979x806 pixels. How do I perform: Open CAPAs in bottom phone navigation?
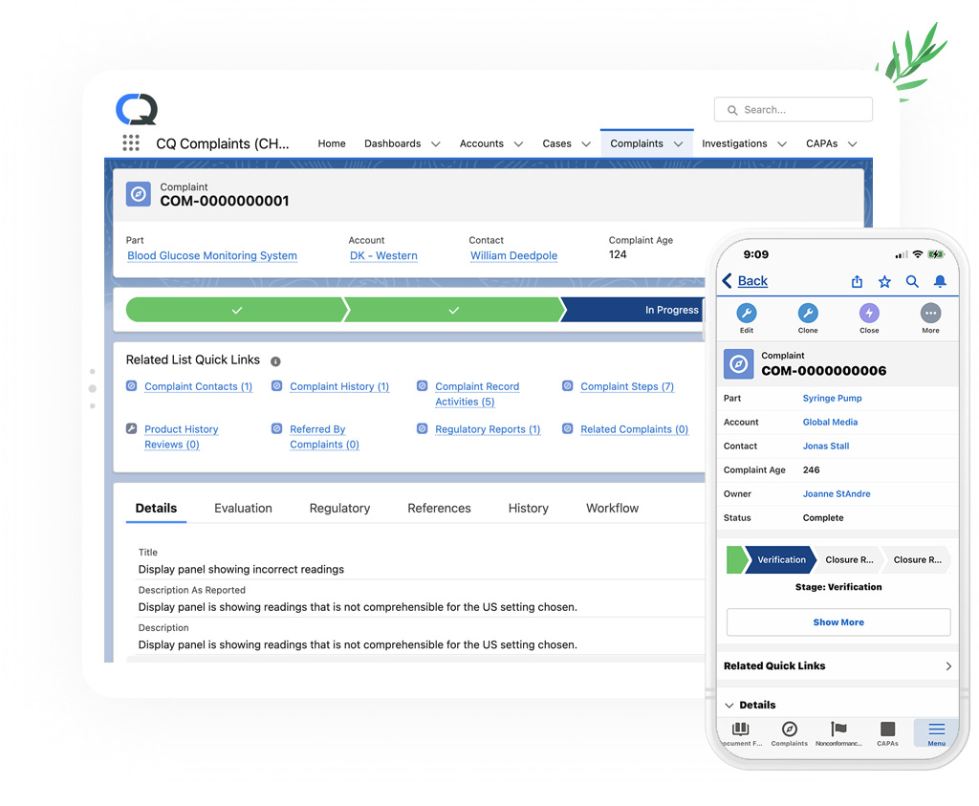click(x=887, y=733)
